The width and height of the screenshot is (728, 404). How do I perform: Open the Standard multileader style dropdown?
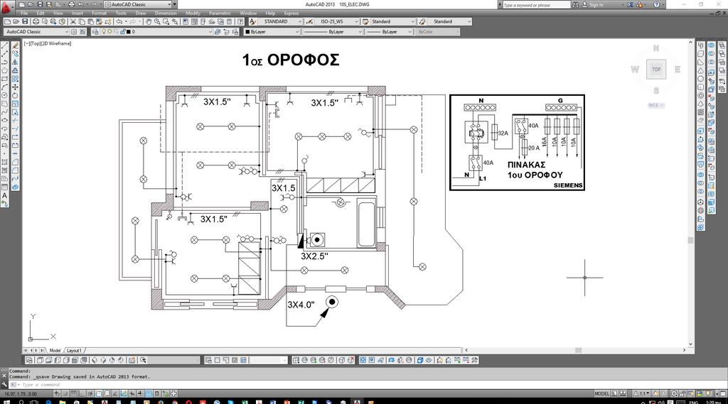tap(449, 21)
